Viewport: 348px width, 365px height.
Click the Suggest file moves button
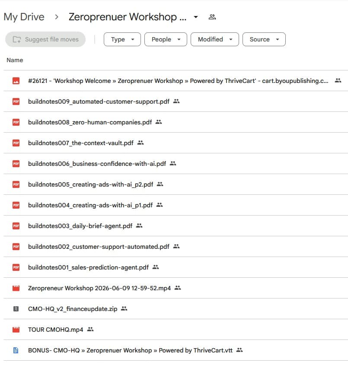pos(45,39)
